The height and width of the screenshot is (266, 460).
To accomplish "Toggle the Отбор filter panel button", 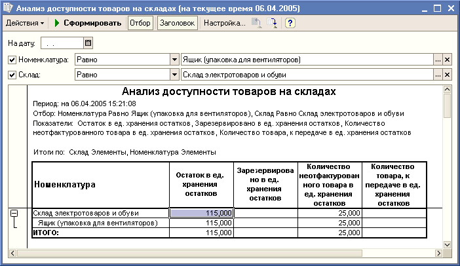I will 140,24.
